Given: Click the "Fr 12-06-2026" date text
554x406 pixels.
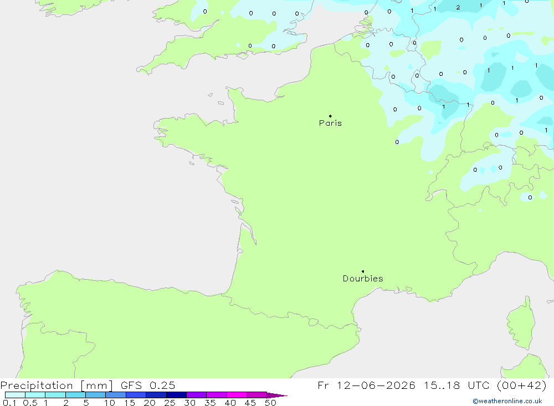Looking at the screenshot, I should click(x=366, y=386).
